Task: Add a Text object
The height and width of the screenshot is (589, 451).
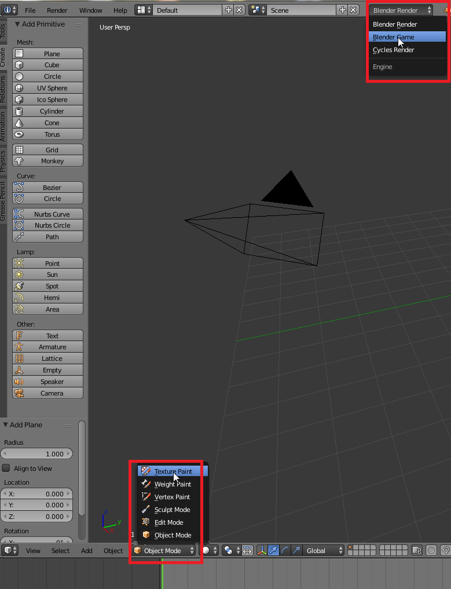Action: [47, 336]
